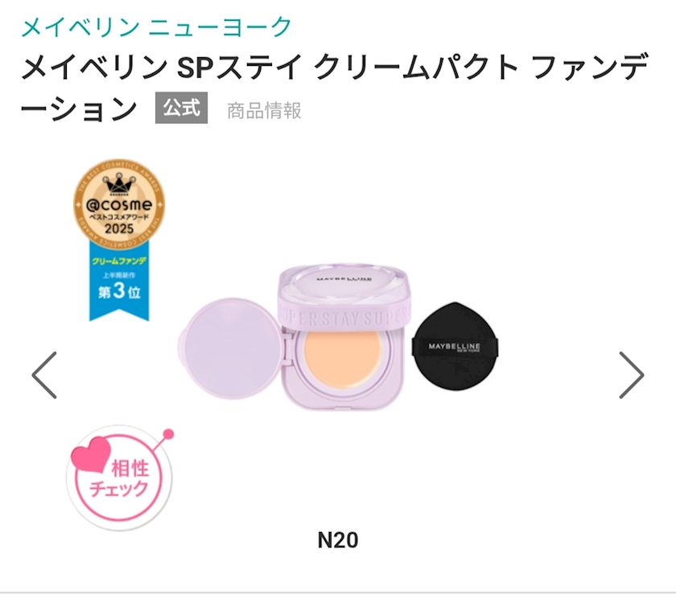The image size is (676, 610).
Task: Show the next product image
Action: click(x=632, y=375)
